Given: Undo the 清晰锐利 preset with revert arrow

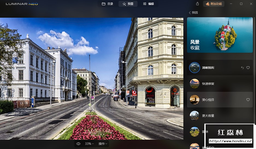Looking at the screenshot, I should pyautogui.click(x=242, y=68).
